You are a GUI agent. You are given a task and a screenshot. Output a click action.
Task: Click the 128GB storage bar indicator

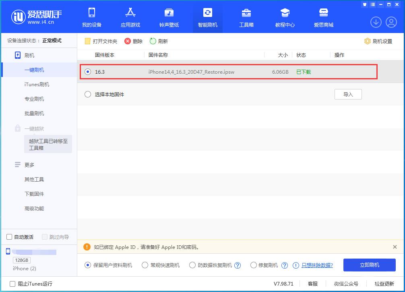(21, 260)
